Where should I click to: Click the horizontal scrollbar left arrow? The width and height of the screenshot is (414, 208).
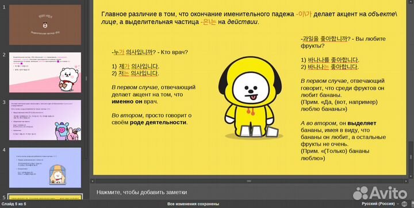93,181
